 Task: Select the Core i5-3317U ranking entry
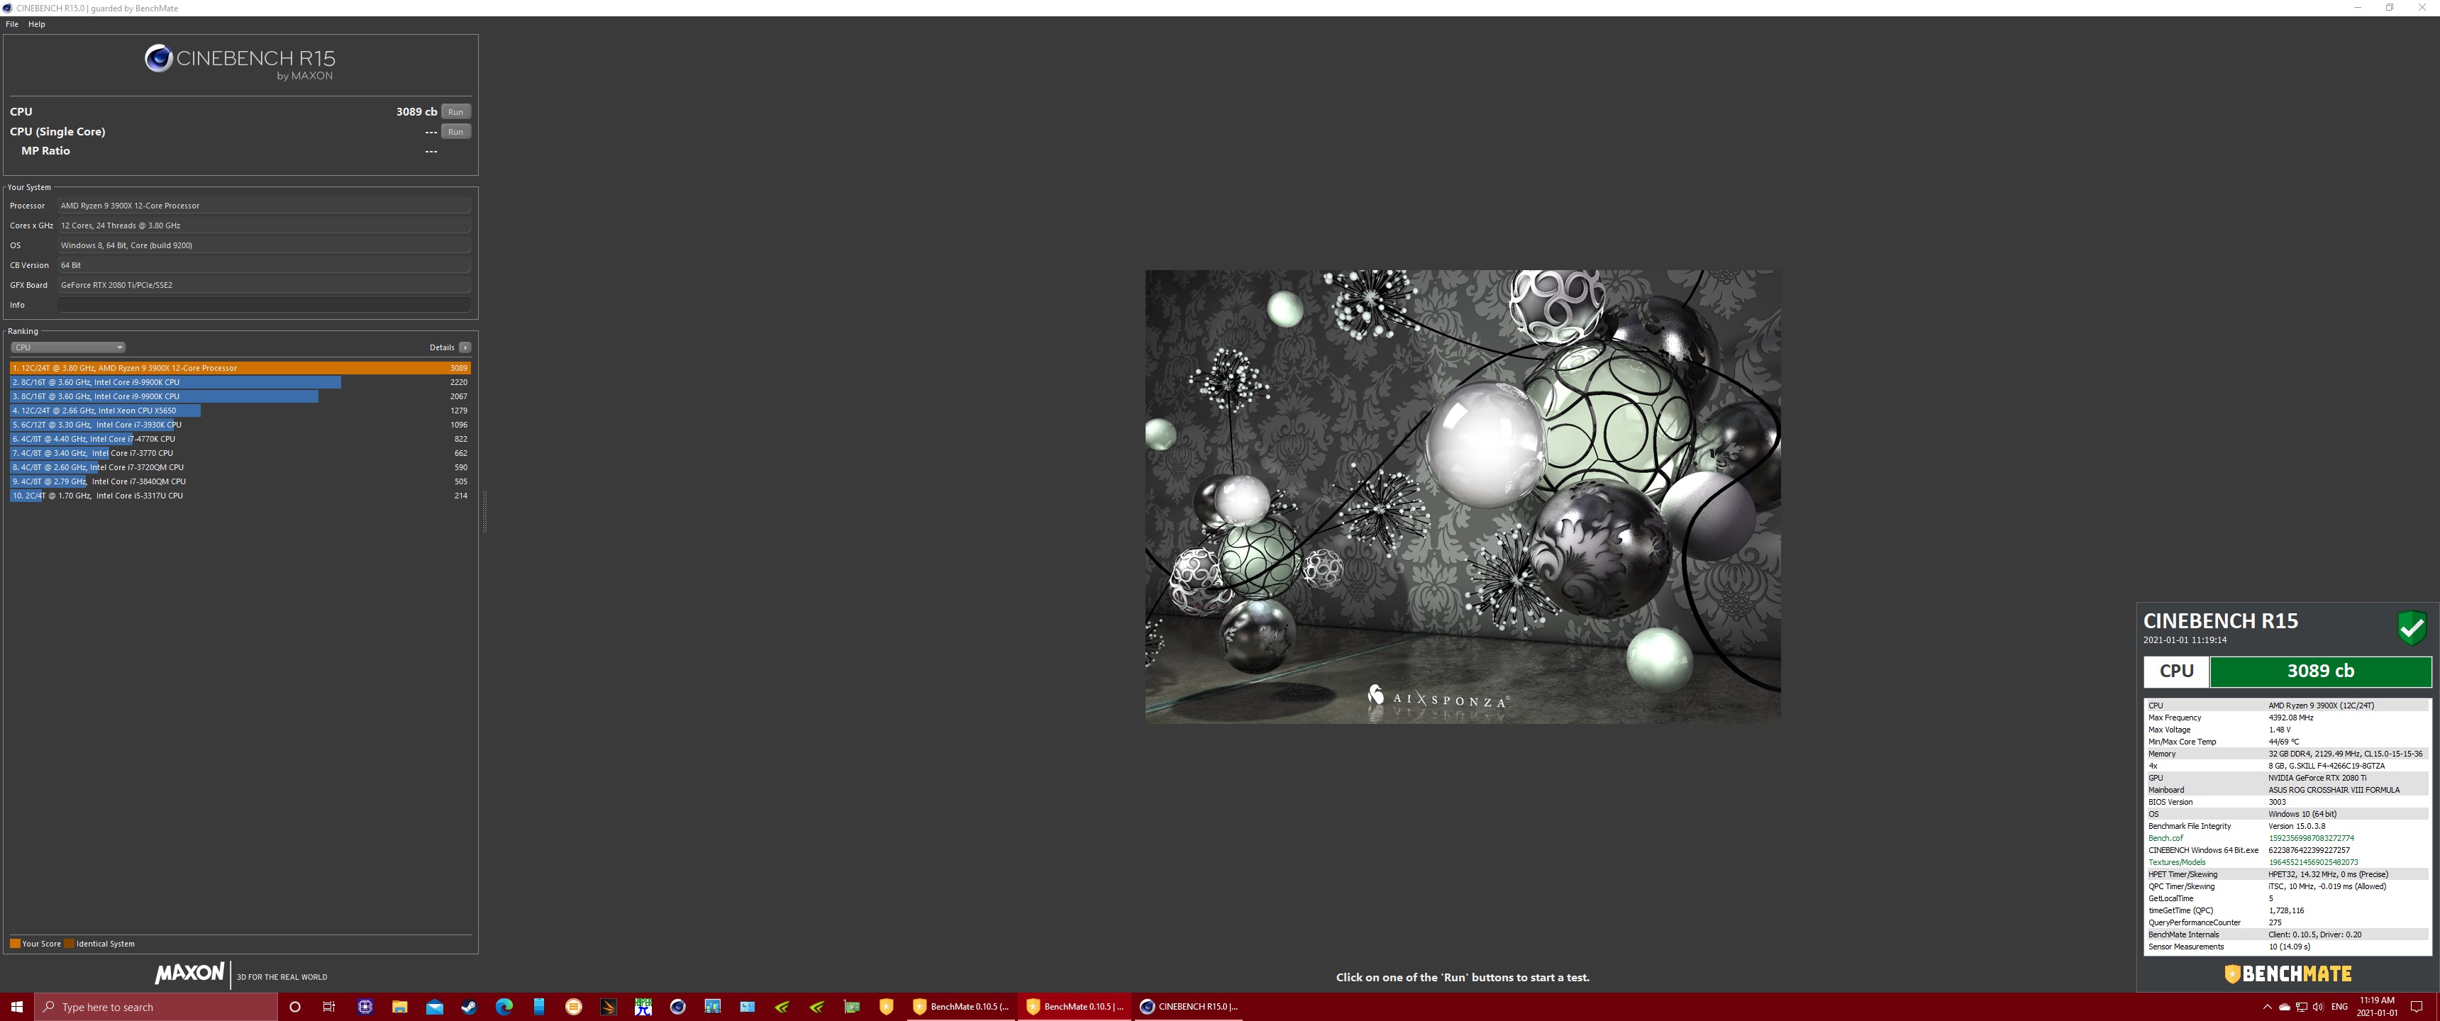coord(240,496)
